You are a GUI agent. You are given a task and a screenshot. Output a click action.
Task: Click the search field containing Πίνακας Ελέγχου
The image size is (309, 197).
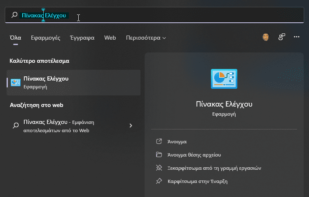tap(154, 15)
